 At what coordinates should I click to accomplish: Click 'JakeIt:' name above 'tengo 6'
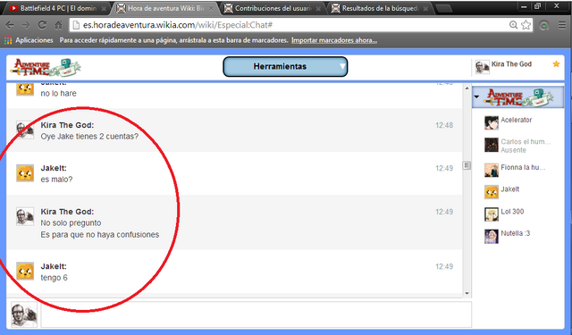[x=54, y=266]
